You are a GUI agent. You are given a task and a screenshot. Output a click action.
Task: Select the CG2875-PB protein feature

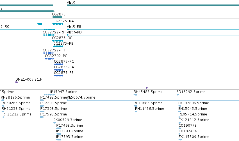point(58,76)
